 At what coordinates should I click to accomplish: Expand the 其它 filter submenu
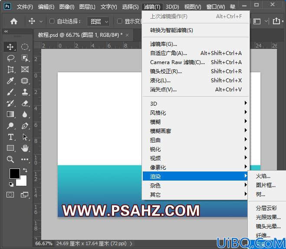[195, 194]
